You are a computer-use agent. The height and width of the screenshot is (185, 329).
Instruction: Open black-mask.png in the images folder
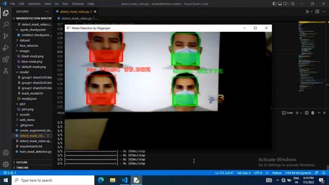[x=32, y=56]
